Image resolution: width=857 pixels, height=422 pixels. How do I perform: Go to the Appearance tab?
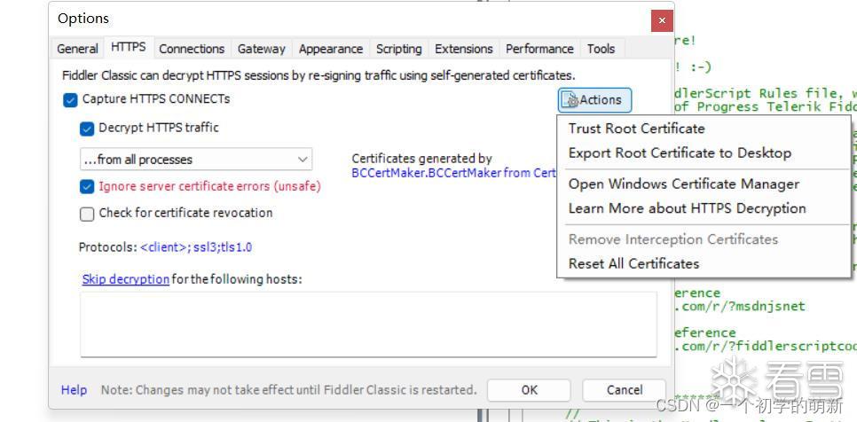(x=330, y=49)
